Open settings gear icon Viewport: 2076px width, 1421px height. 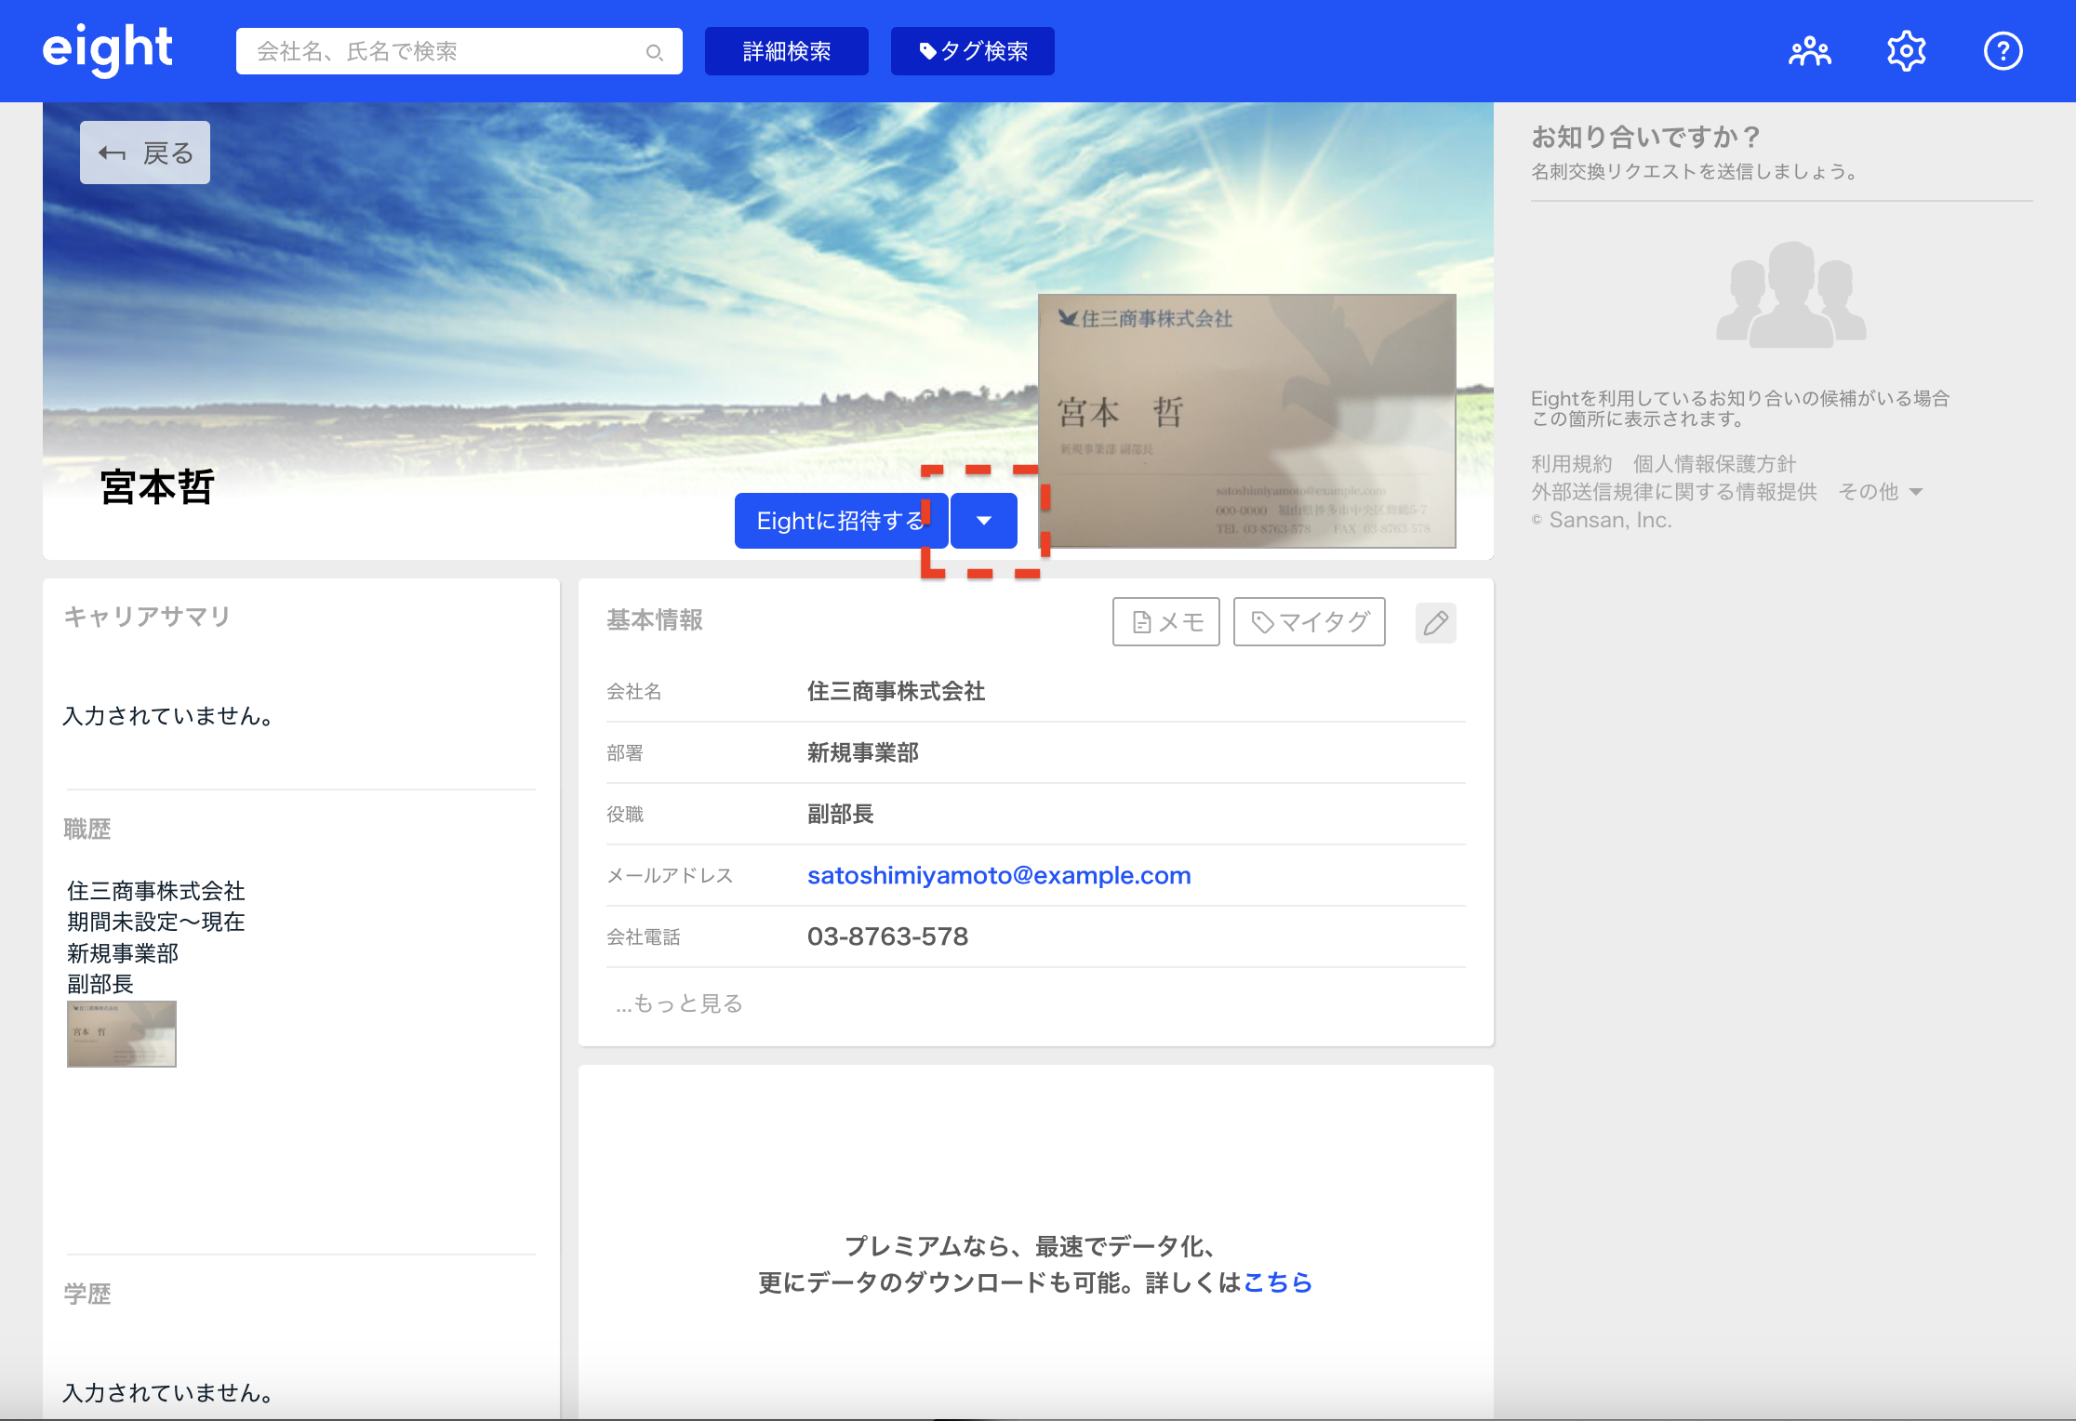point(1906,51)
